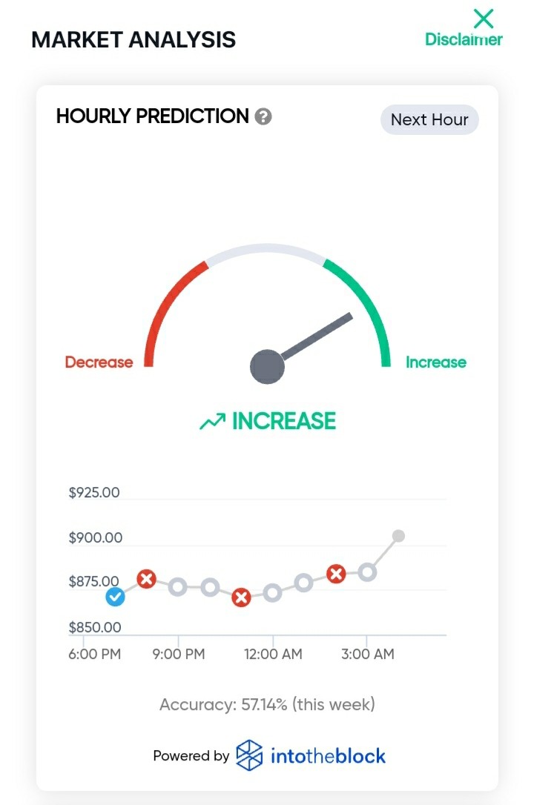Click the lowest red X marker on chart

point(241,597)
